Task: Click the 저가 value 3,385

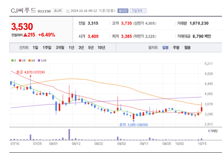Action: click(127, 36)
